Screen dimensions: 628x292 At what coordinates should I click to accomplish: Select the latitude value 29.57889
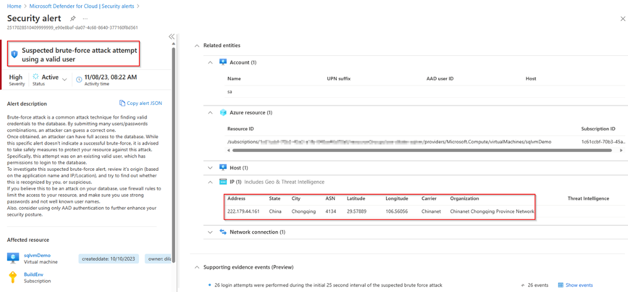(x=357, y=212)
